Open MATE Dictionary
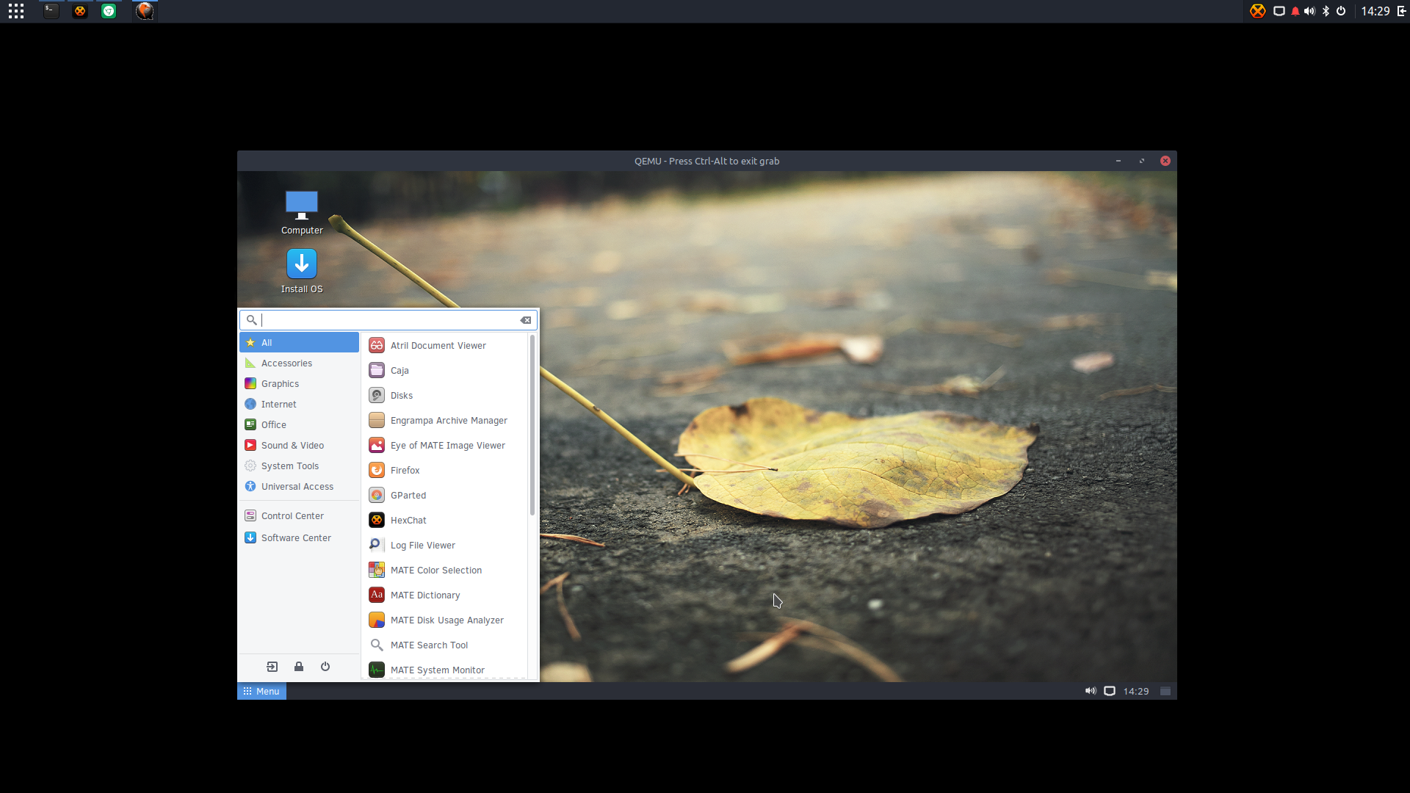The height and width of the screenshot is (793, 1410). tap(445, 595)
